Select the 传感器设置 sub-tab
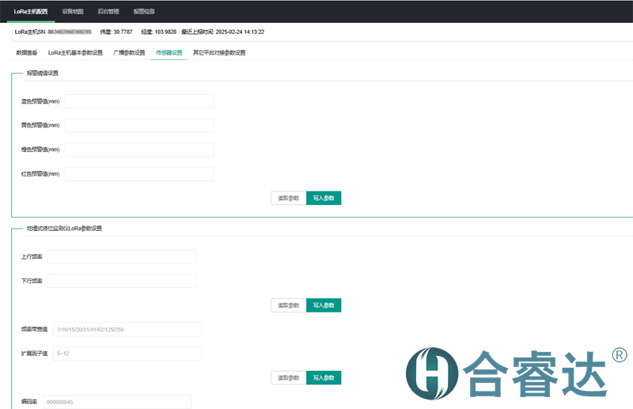 tap(169, 53)
